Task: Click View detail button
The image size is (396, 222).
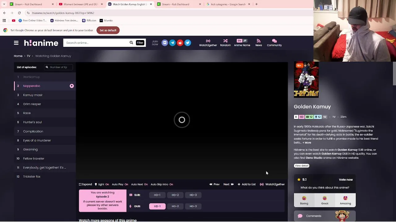Action: click(301, 166)
